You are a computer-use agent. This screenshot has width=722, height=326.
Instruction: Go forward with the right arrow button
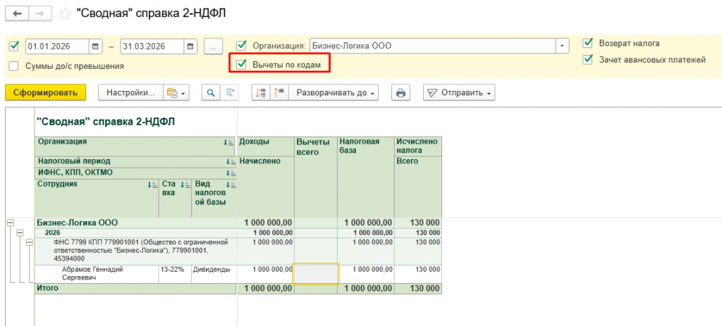pyautogui.click(x=40, y=13)
